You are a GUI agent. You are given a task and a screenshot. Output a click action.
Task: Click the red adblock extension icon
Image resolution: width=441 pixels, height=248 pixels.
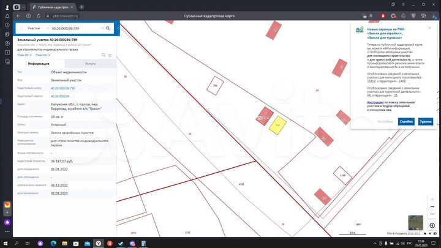[383, 16]
